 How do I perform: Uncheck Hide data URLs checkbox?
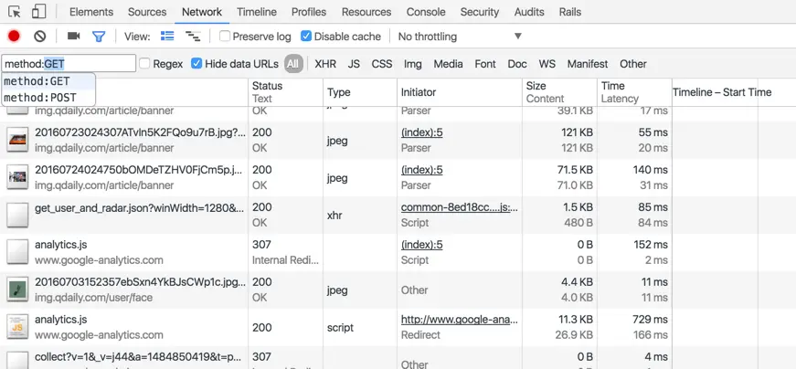coord(196,63)
